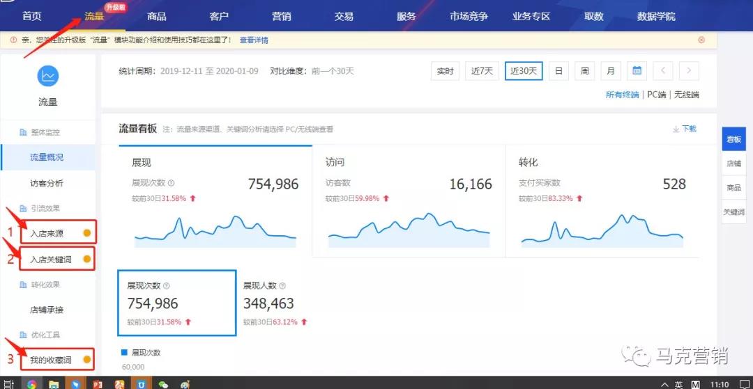Go to previous period with left arrow
This screenshot has height=389, width=753.
(x=663, y=71)
